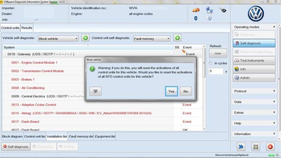Click the Admin gear icon
The image size is (281, 158).
tap(237, 78)
